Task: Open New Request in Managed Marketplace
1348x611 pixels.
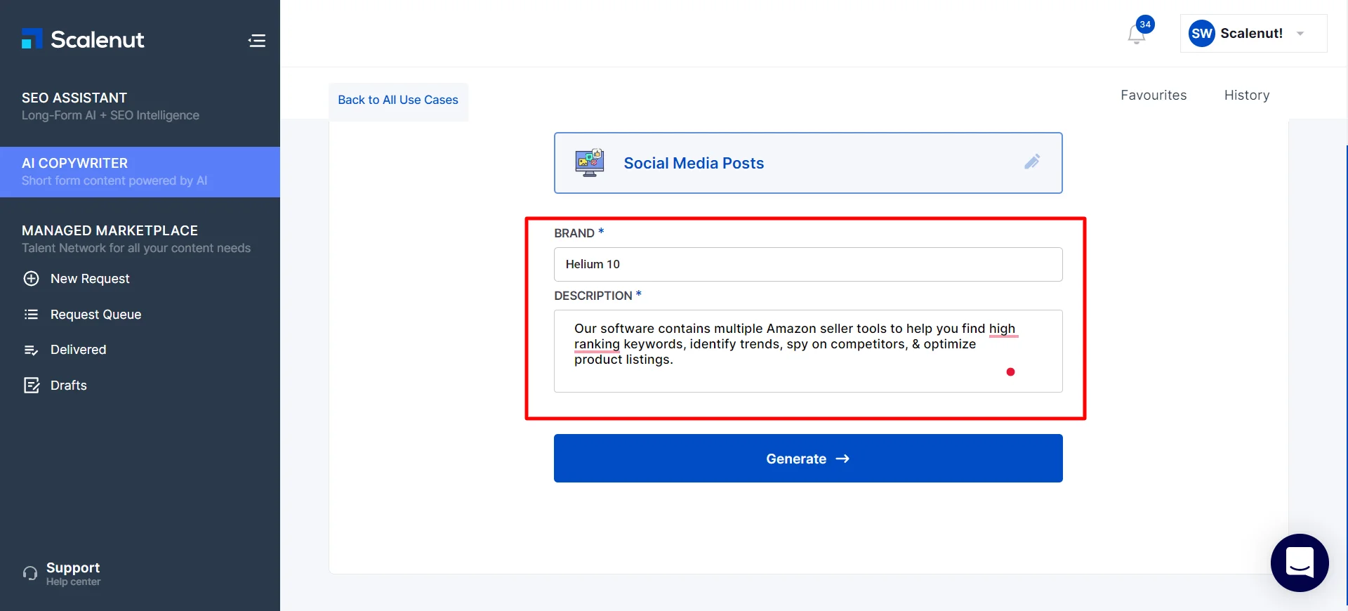Action: 90,279
